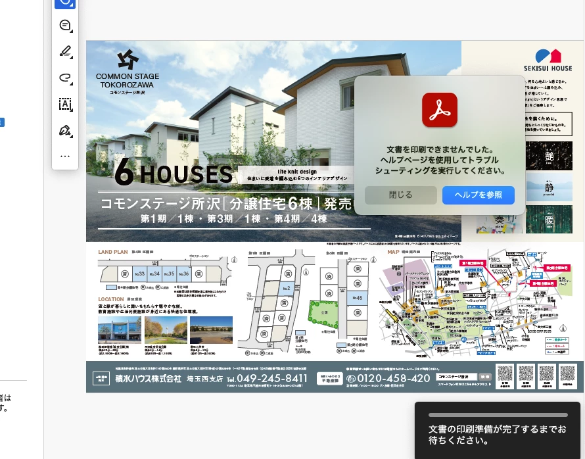Select the highlighter tool
Image resolution: width=585 pixels, height=459 pixels.
pyautogui.click(x=65, y=51)
